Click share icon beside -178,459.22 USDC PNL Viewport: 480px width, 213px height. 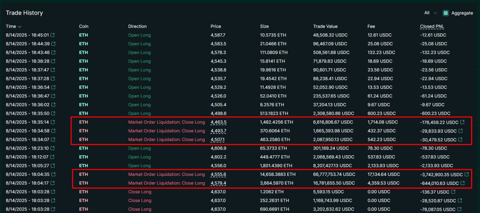[x=462, y=122]
